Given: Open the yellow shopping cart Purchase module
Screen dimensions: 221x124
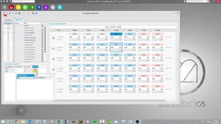Looking at the screenshot, I should click(x=18, y=7).
